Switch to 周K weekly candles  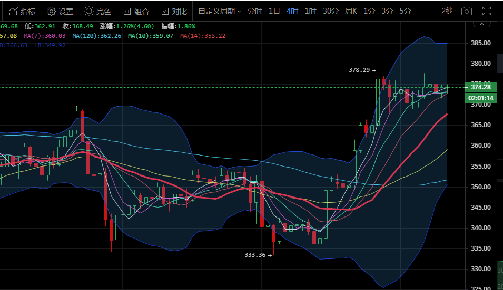tap(351, 11)
